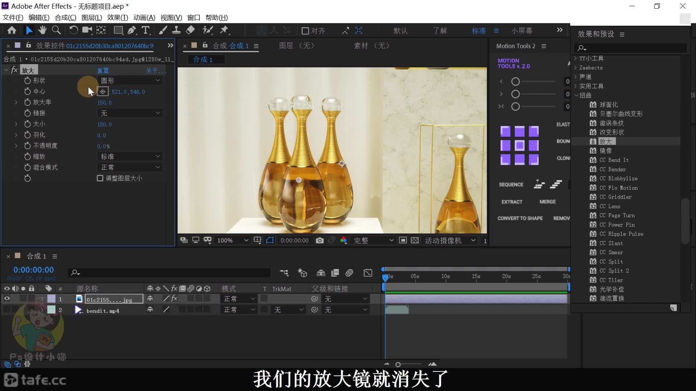
Task: Click the lavender label color of layer 1
Action: 51,299
